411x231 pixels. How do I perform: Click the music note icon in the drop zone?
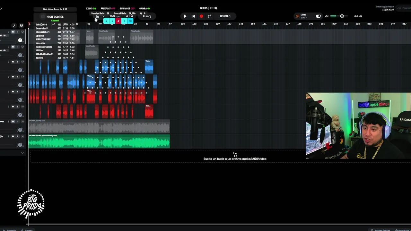click(235, 154)
